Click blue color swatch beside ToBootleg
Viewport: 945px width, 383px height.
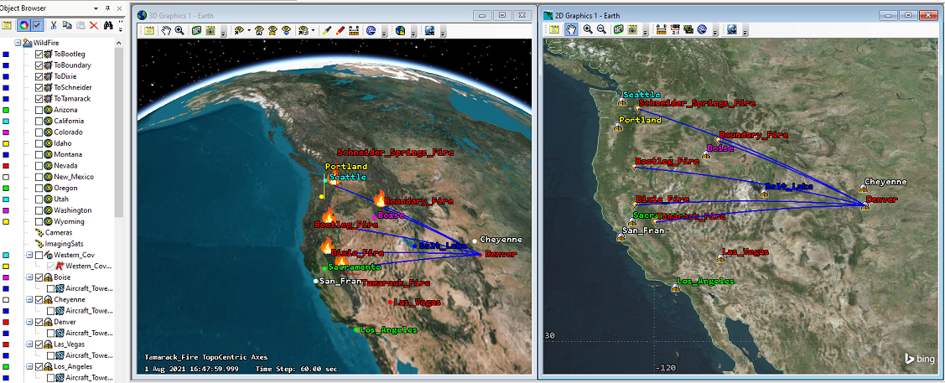(x=5, y=54)
